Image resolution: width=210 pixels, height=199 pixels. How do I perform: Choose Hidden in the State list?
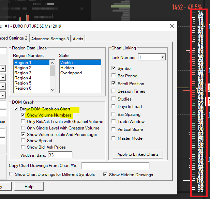(80, 68)
